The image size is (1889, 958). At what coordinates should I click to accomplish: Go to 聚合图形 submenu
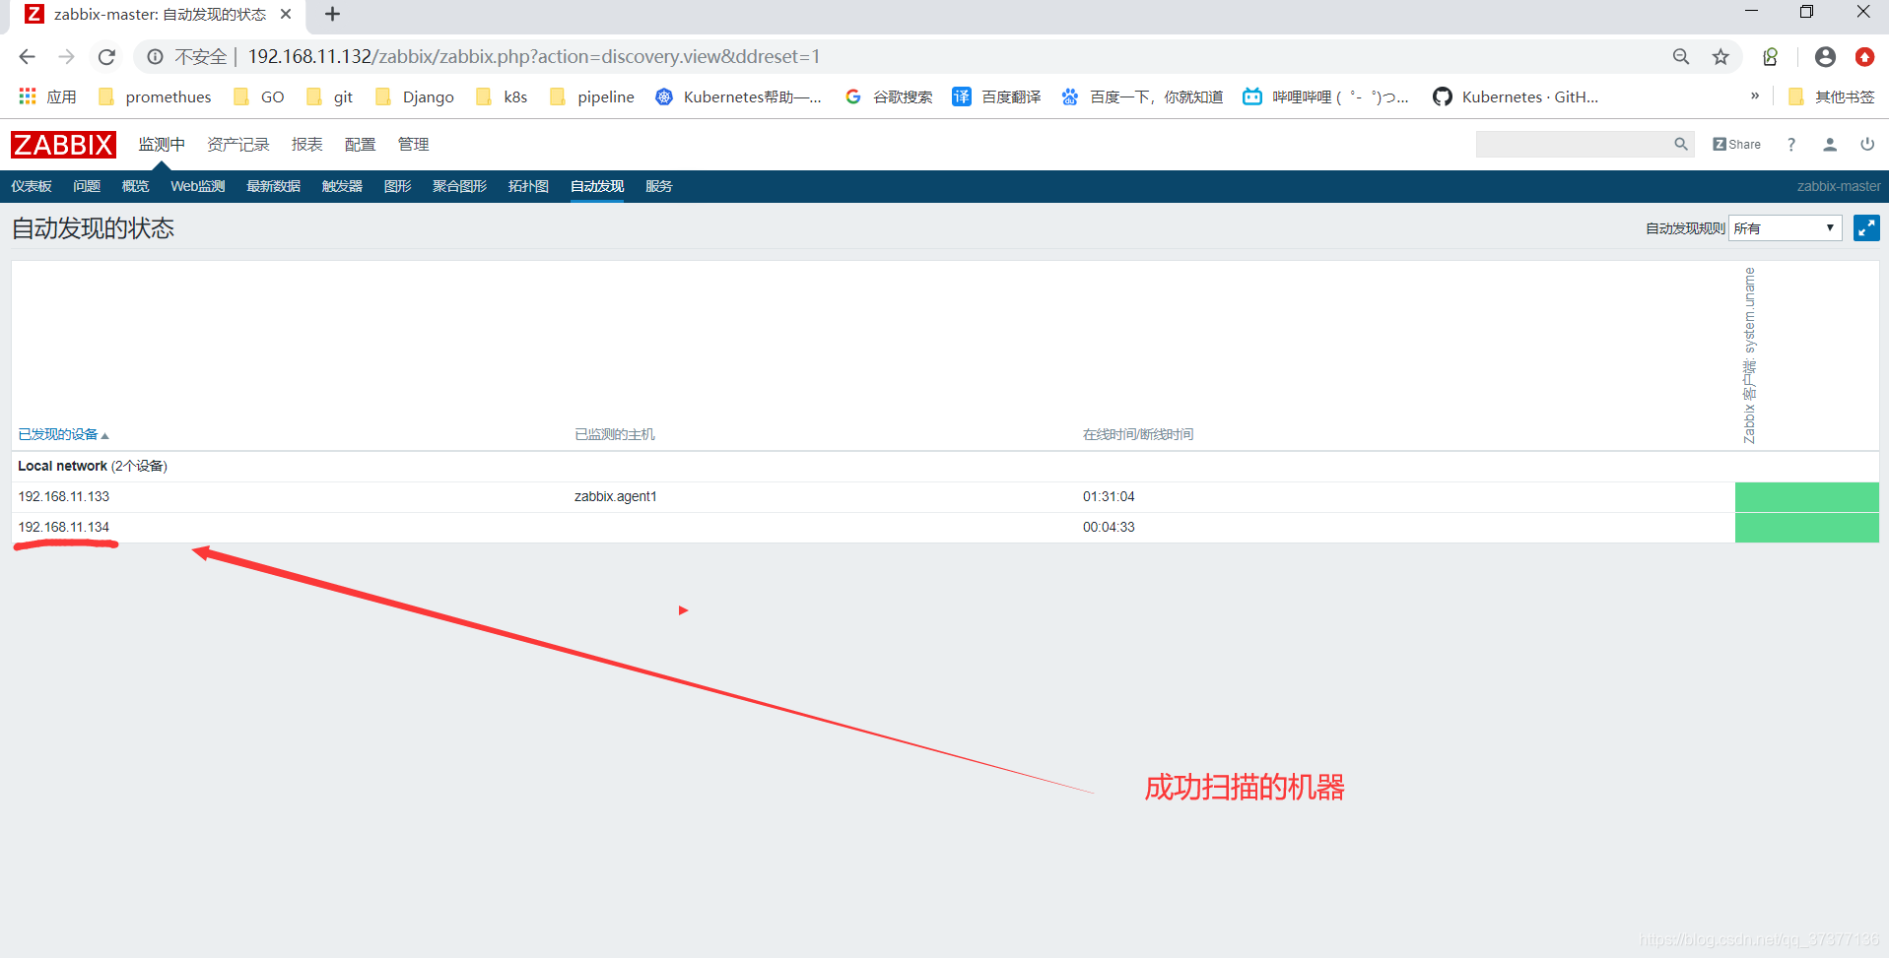point(459,186)
